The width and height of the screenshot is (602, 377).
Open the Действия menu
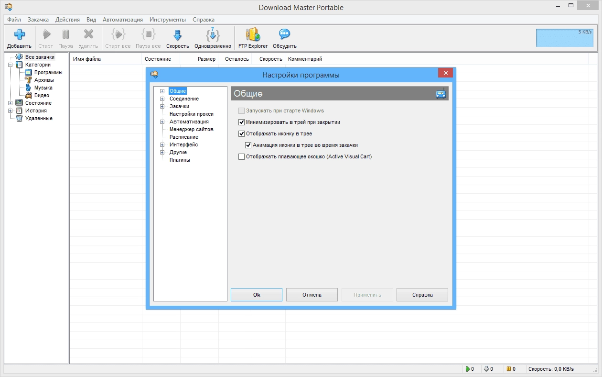67,20
